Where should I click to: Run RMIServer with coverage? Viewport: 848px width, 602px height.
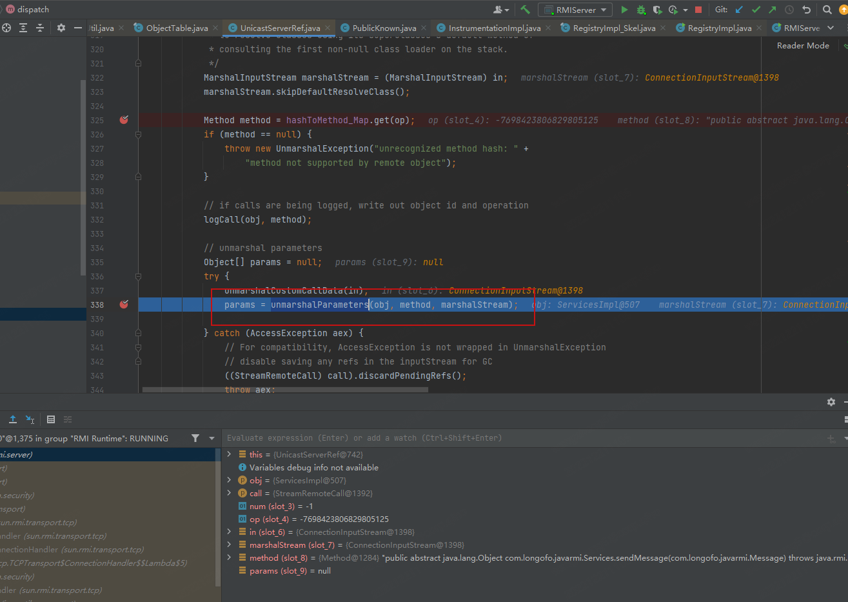(x=657, y=10)
